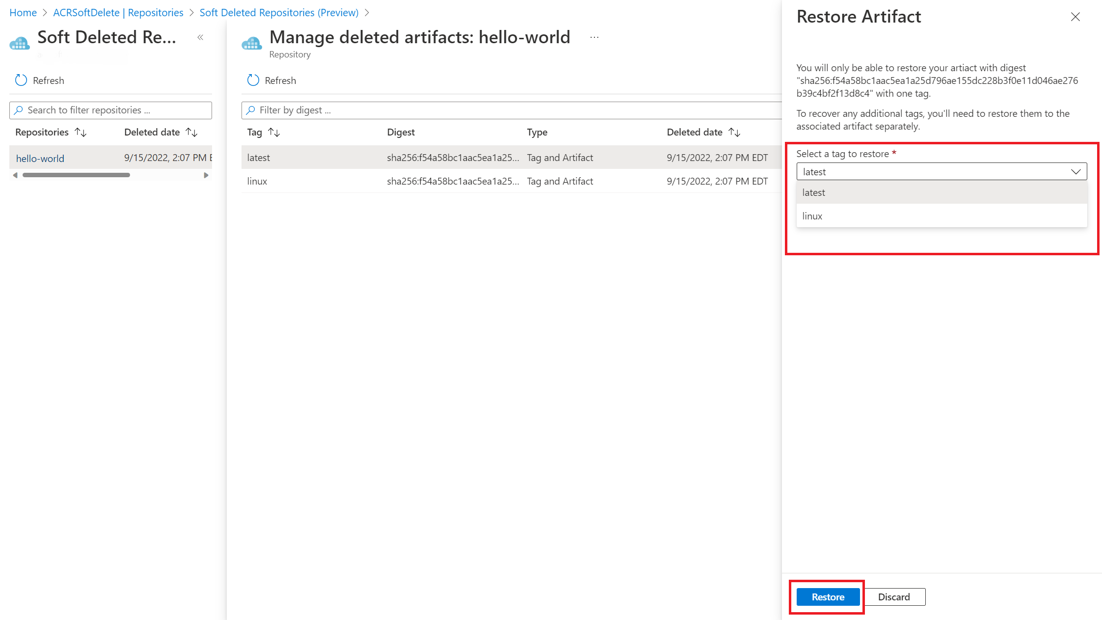Click the Restore button to confirm artifact recovery
The height and width of the screenshot is (620, 1102).
(x=827, y=596)
